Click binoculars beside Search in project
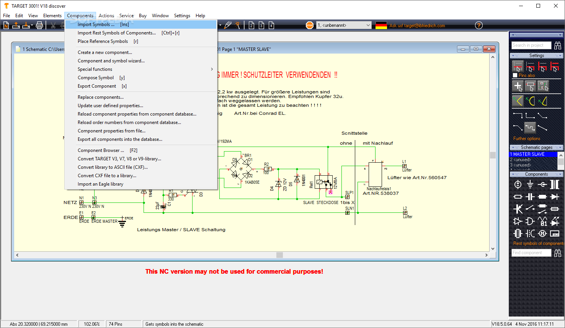Viewport: 565px width, 328px height. pyautogui.click(x=558, y=46)
